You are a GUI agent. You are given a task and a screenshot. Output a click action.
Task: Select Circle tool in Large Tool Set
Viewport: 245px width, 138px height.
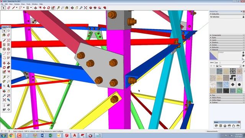pos(4,49)
